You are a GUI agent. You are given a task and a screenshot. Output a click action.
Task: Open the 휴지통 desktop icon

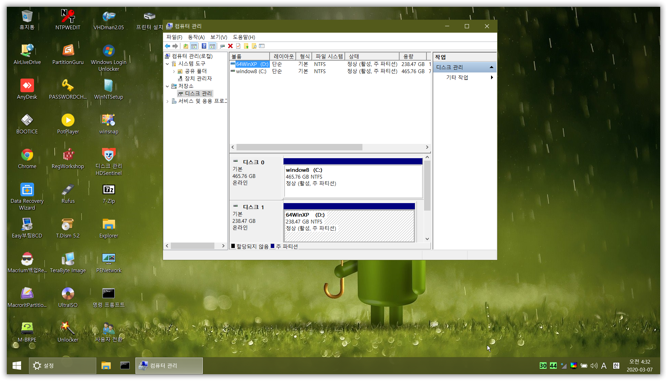pos(27,20)
